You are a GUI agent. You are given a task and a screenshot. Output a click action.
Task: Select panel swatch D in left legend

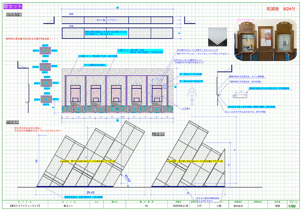click(45, 99)
